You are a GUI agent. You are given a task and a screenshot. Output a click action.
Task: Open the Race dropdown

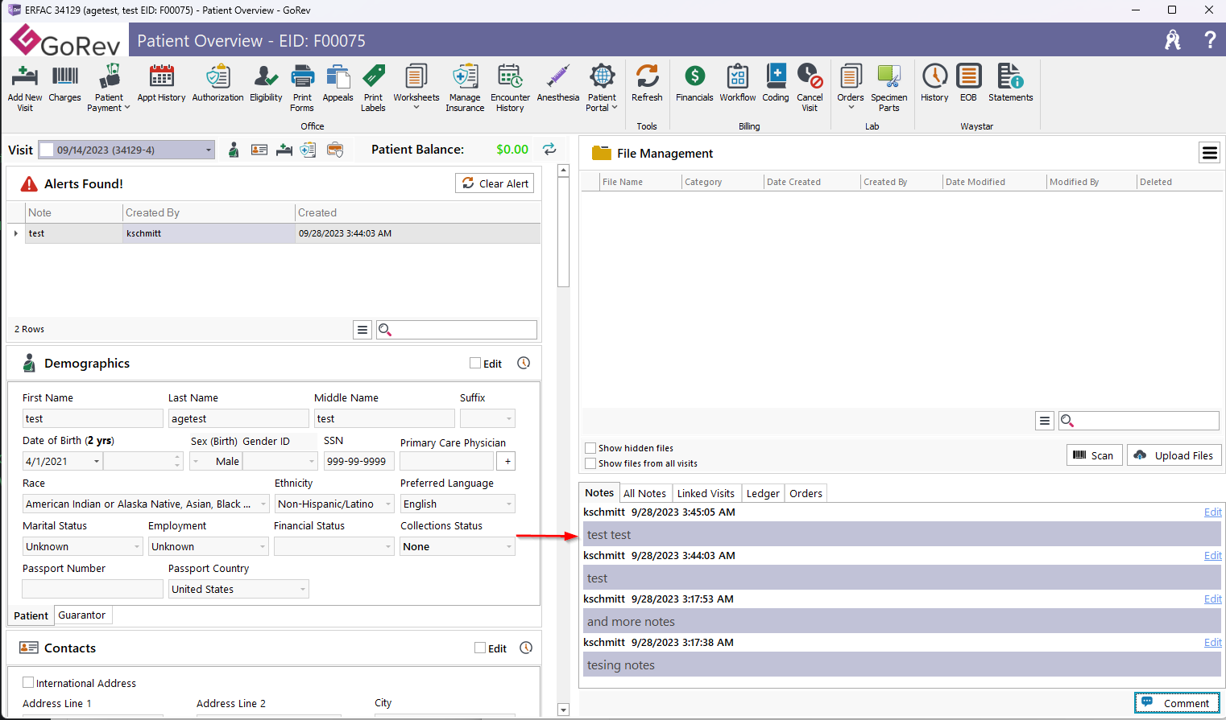coord(263,504)
